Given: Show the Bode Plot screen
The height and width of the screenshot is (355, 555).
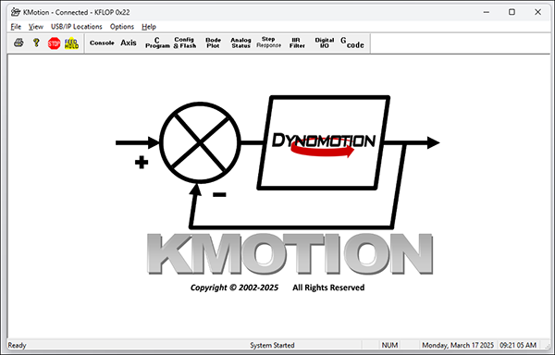Looking at the screenshot, I should 213,43.
